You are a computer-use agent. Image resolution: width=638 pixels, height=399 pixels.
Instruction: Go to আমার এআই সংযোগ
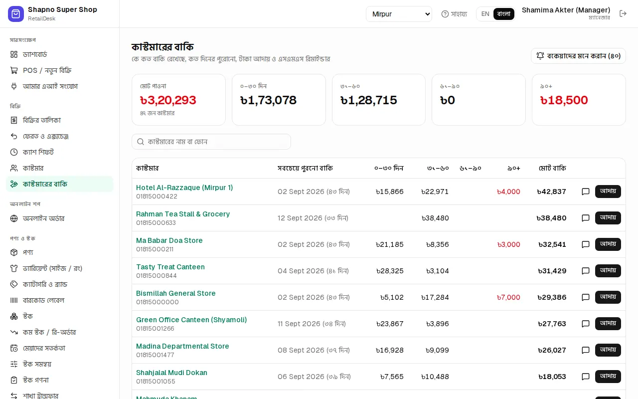click(59, 86)
